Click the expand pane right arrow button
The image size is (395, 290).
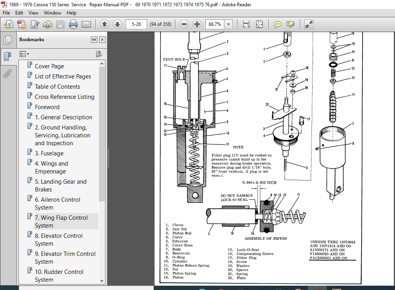point(102,40)
